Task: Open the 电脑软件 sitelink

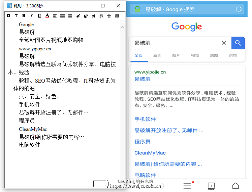Action: [145, 175]
